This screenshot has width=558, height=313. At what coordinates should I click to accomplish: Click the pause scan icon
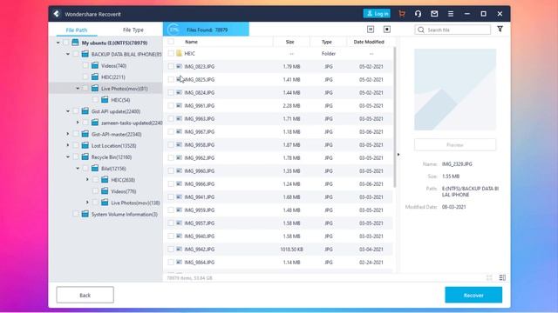click(371, 29)
